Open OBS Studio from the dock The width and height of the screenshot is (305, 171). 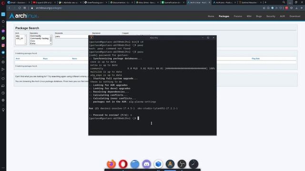point(182,164)
